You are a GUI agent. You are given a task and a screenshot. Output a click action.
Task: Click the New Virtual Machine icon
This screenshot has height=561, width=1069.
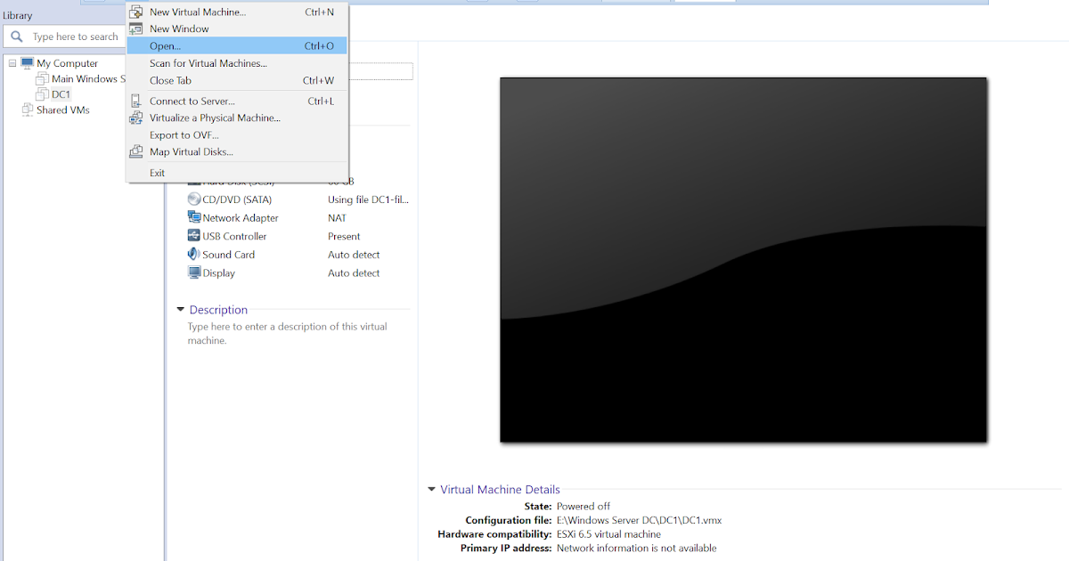[x=135, y=12]
